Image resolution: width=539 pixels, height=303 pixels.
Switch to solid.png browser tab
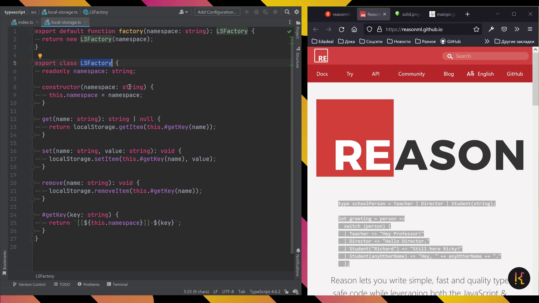coord(408,14)
